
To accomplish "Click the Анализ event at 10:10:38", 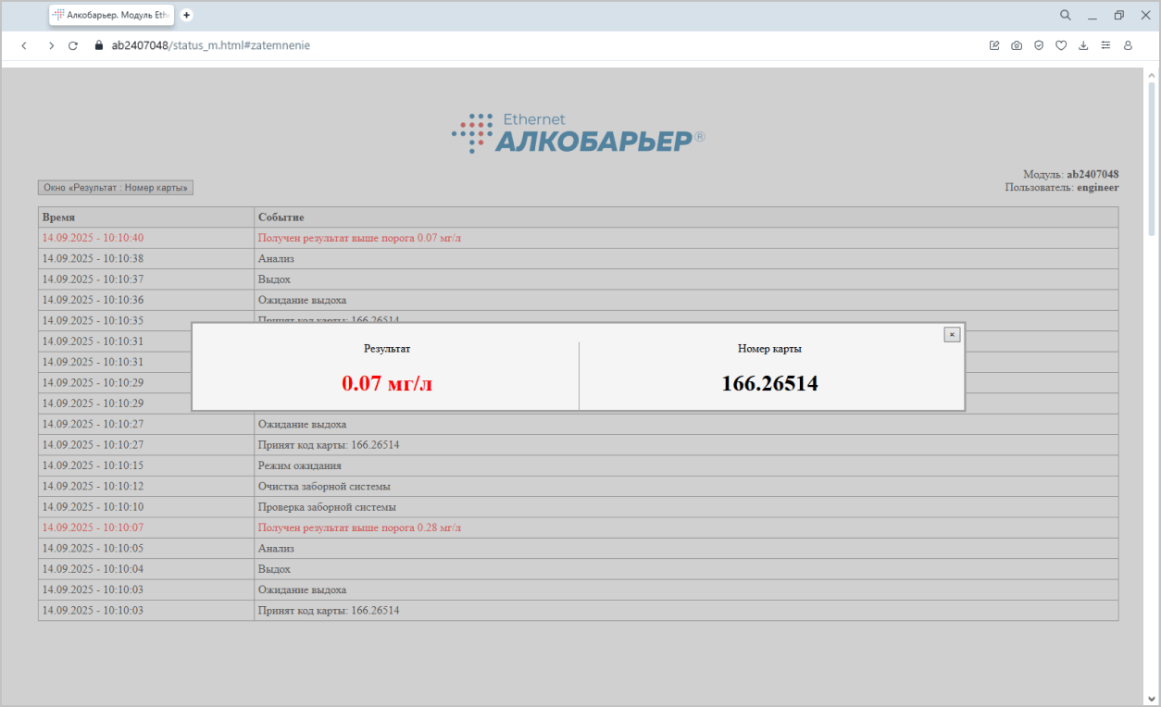I will [x=276, y=258].
